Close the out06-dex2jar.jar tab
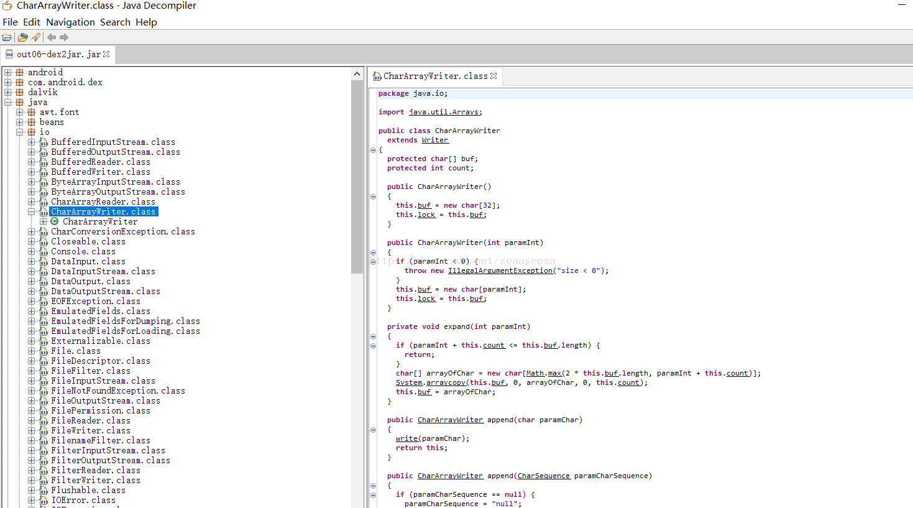 [x=106, y=54]
